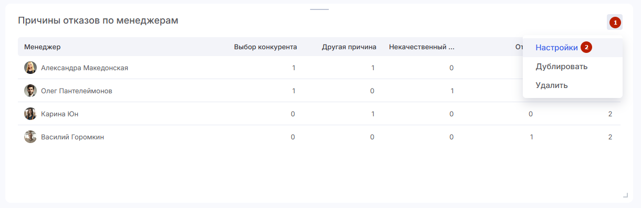Click Выбор конкурента value for Олег Пантелеймонов
641x208 pixels.
click(294, 91)
